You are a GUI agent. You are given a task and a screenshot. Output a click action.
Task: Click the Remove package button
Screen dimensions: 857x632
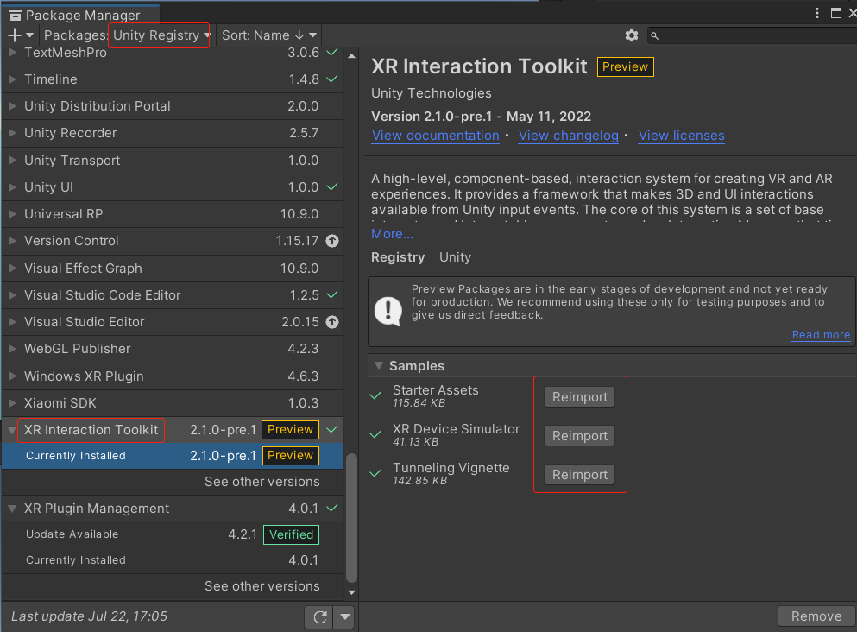(816, 616)
